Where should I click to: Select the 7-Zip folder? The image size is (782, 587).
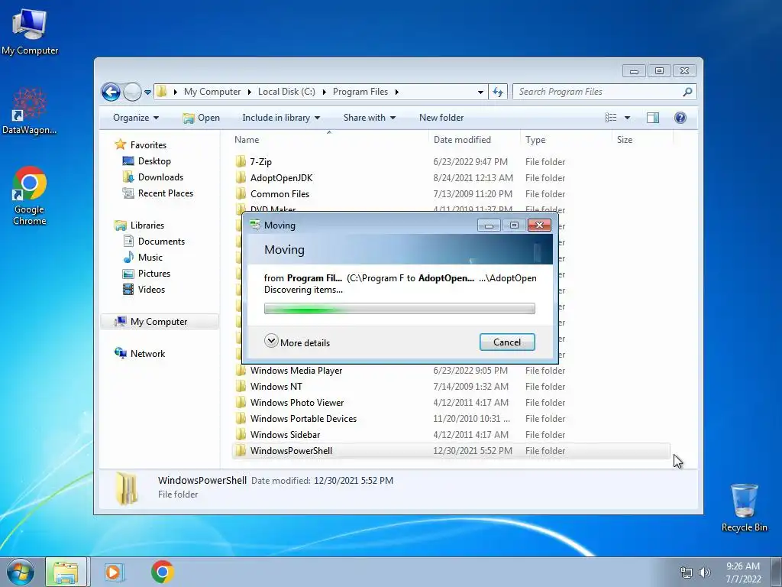click(x=261, y=162)
